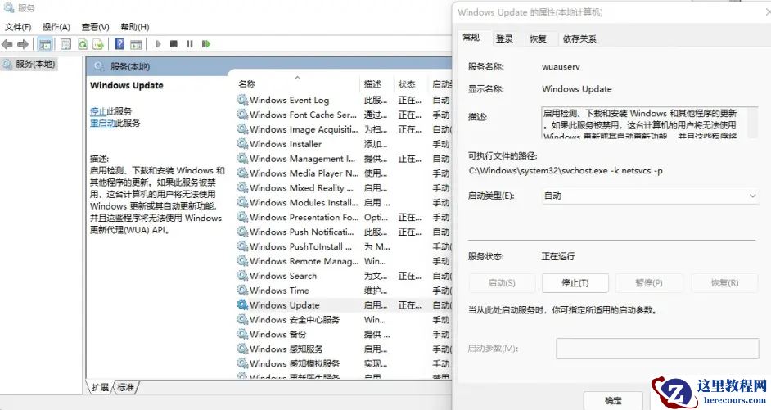The height and width of the screenshot is (410, 771).
Task: Click the Stop service square icon
Action: pos(174,44)
